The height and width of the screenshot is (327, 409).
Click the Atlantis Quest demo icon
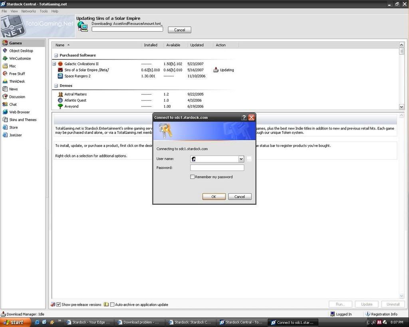pyautogui.click(x=60, y=100)
